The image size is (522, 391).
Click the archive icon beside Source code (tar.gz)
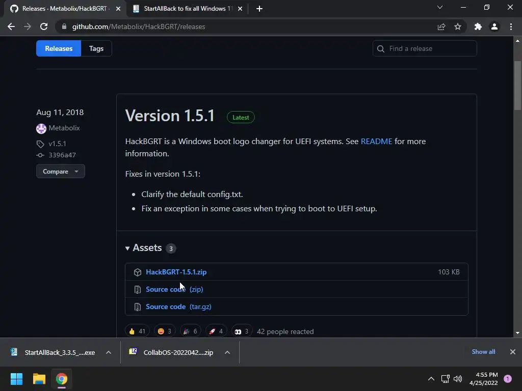tap(138, 307)
